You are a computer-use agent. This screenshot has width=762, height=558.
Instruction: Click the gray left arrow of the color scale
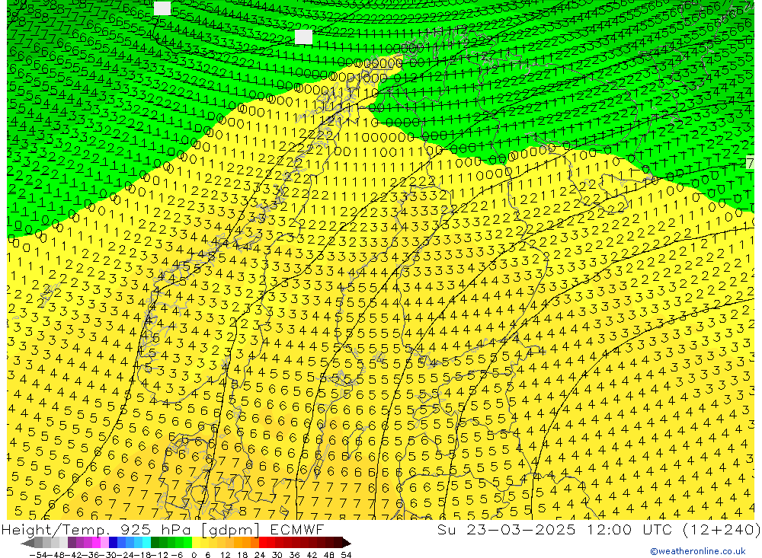27,543
